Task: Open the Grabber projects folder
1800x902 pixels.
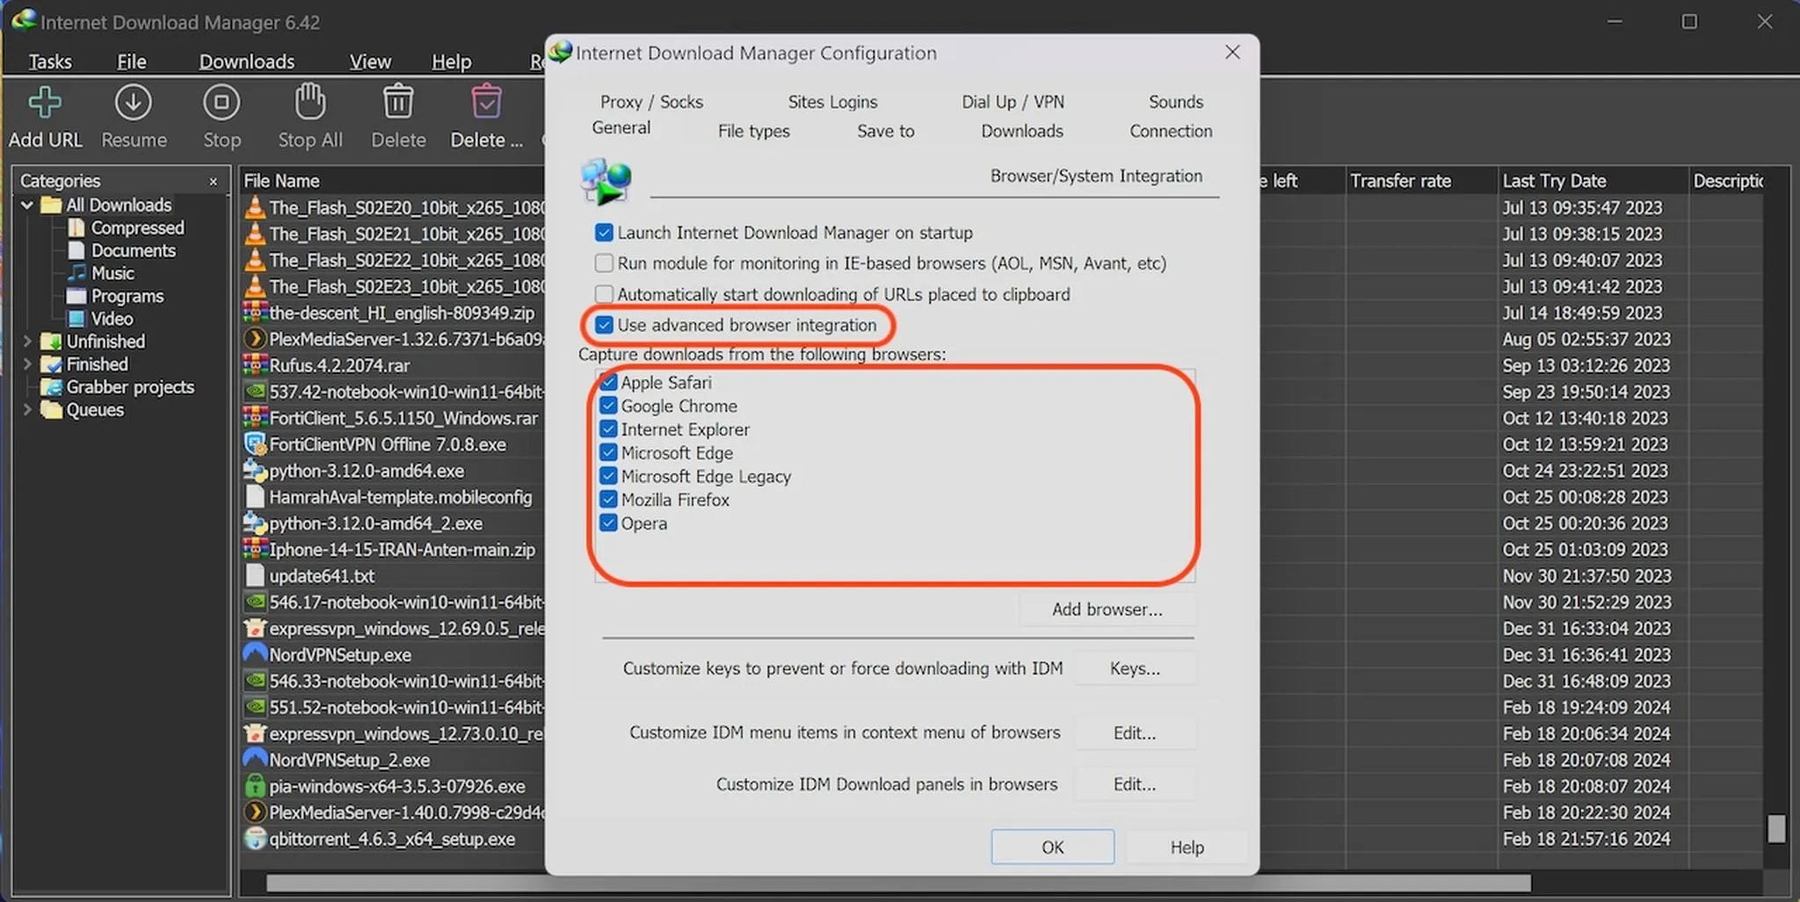Action: click(53, 387)
